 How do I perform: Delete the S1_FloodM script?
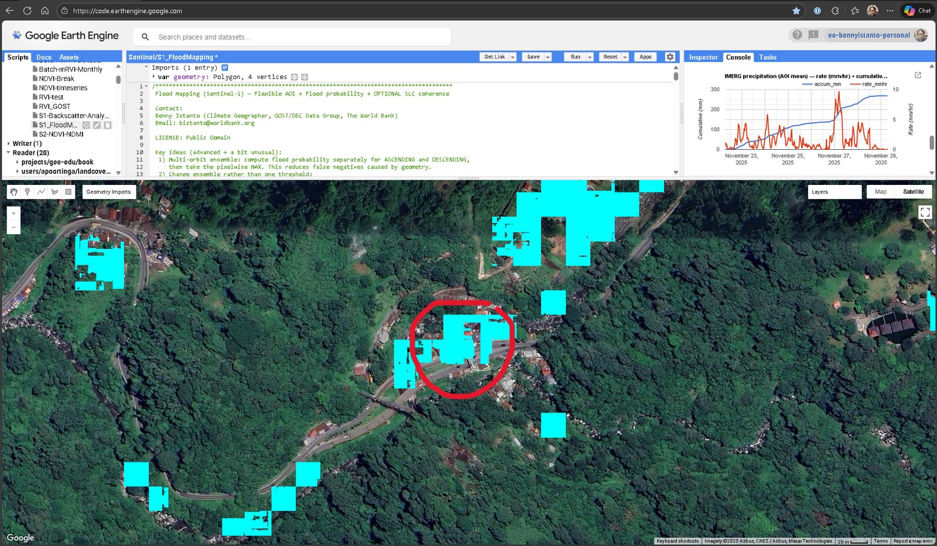point(107,125)
